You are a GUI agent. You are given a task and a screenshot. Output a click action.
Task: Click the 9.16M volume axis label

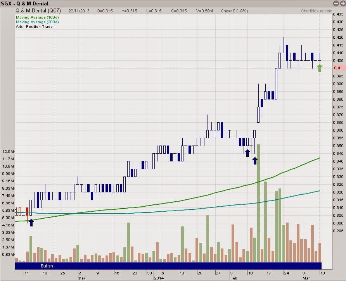(8, 181)
